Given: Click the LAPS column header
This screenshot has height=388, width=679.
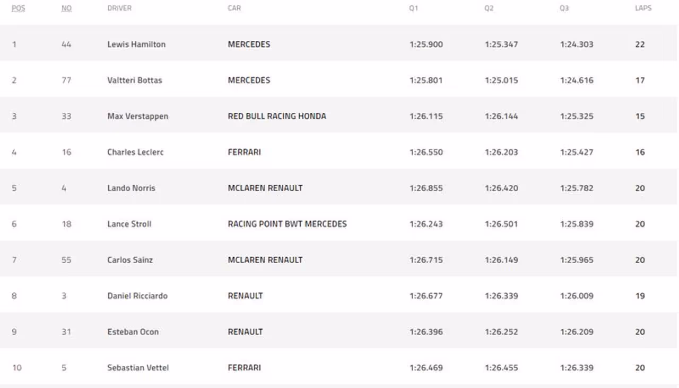Looking at the screenshot, I should point(643,8).
